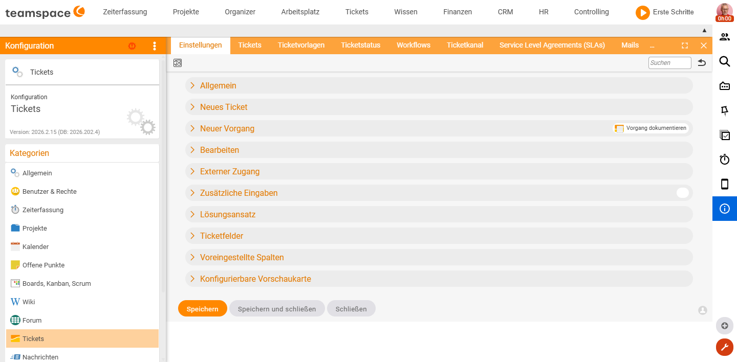737x362 pixels.
Task: Open the password manager icon in sidebar
Action: (x=725, y=86)
